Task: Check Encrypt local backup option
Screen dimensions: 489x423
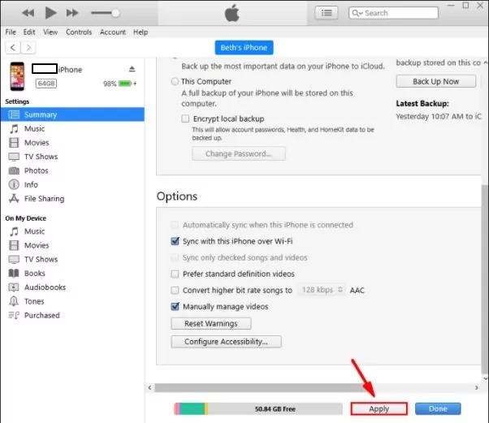Action: tap(186, 119)
